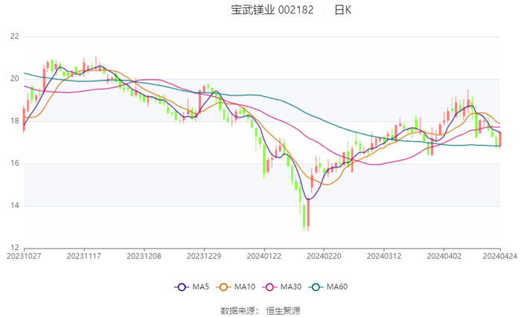Viewport: 521px width, 317px height.
Task: Click the 20231208 x-axis date
Action: 144,254
